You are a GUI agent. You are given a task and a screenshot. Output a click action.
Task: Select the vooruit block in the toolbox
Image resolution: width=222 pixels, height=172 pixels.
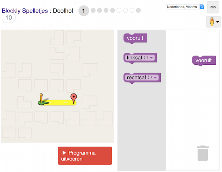(135, 38)
